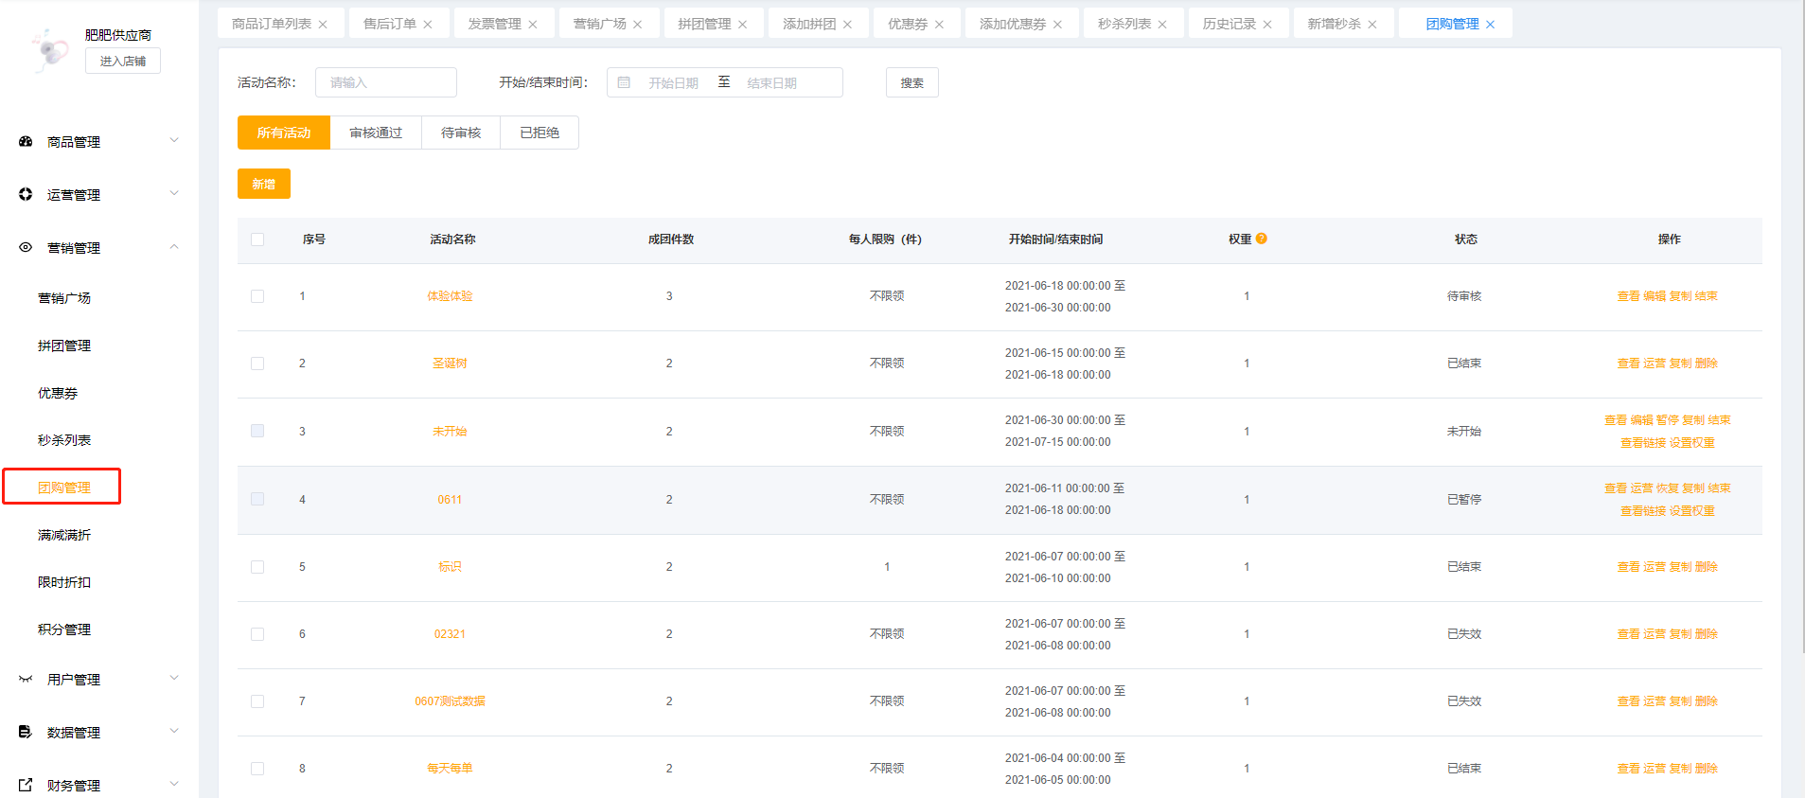The image size is (1805, 798).
Task: Click the 权重 help question icon
Action: (1261, 239)
